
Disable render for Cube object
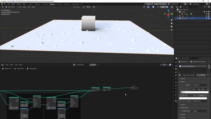(209, 16)
